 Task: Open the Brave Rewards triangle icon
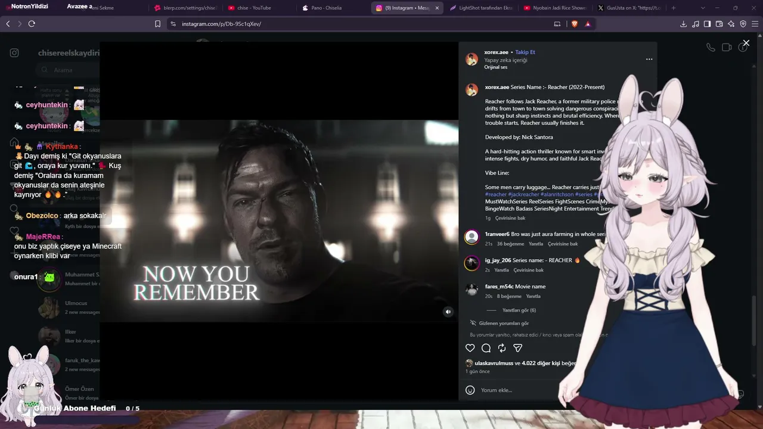[588, 24]
